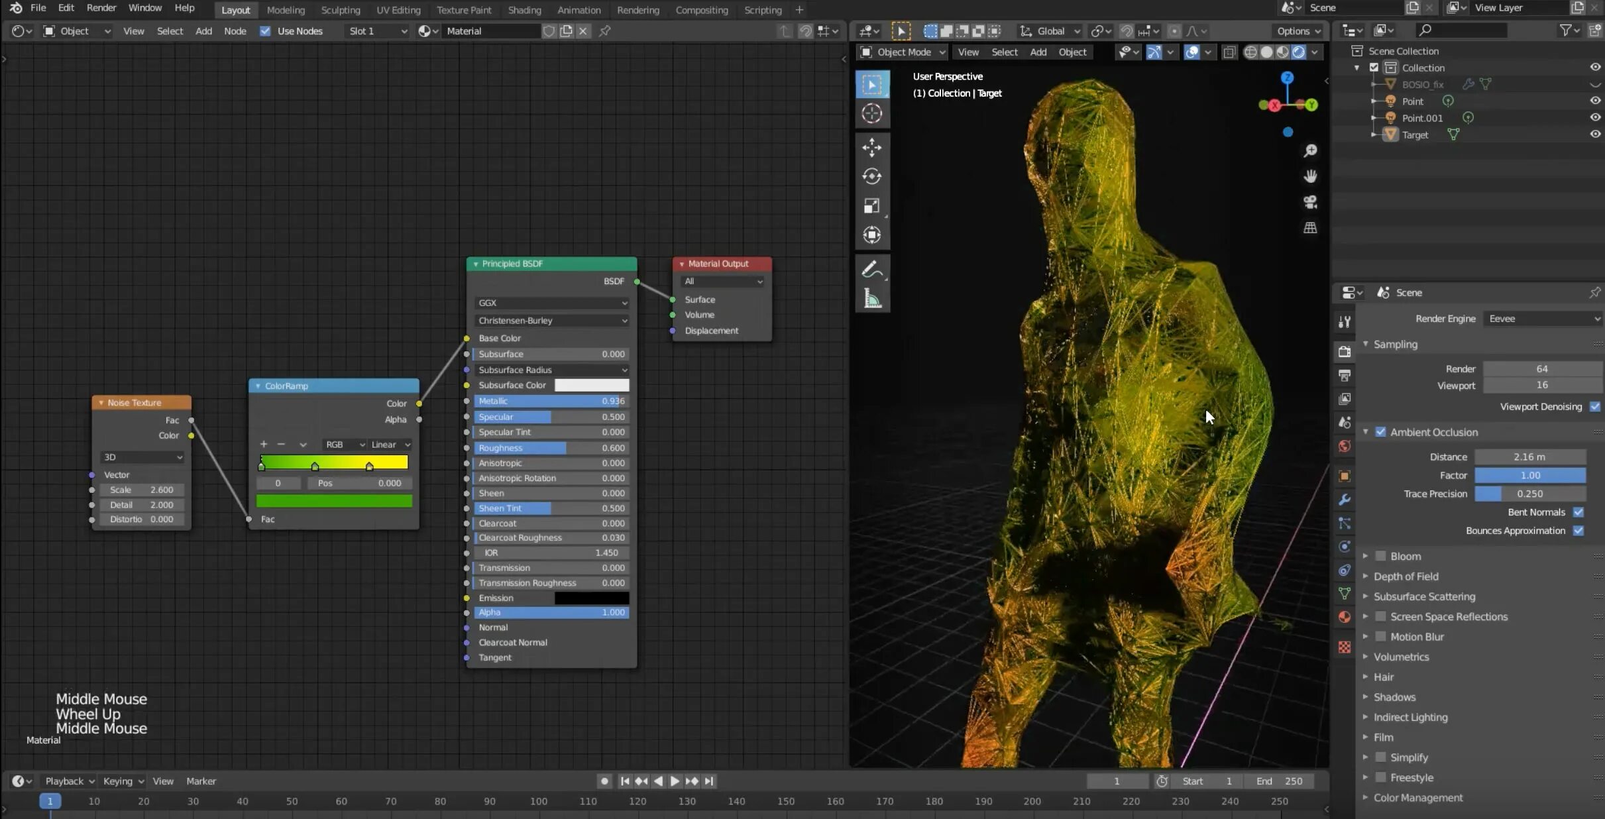Select the Rotate tool icon
The width and height of the screenshot is (1605, 819).
[x=871, y=176]
